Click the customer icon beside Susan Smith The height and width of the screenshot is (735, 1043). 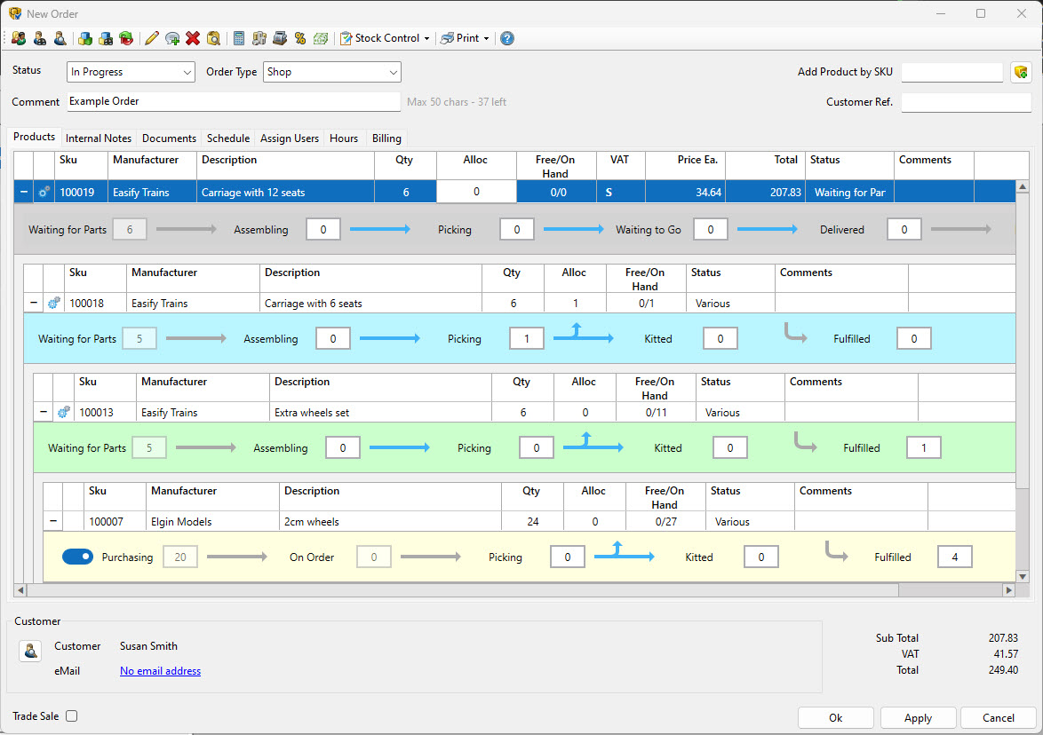[31, 652]
